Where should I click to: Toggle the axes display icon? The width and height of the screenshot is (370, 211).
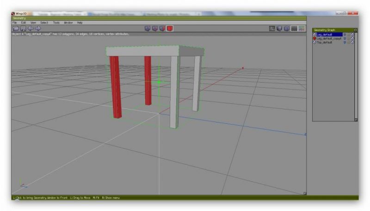click(x=302, y=29)
